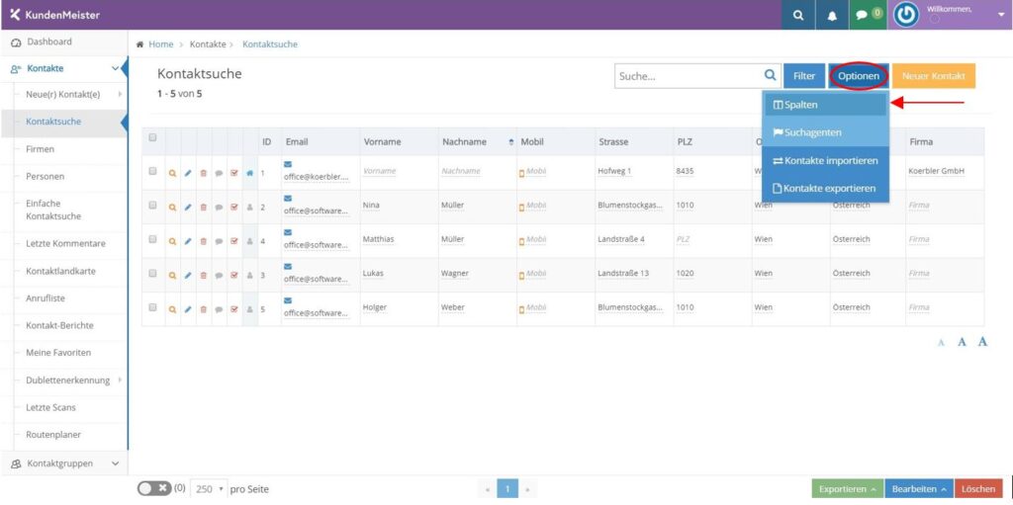Click the Firma cell Koerbler GmbH
This screenshot has height=505, width=1013.
(x=936, y=171)
